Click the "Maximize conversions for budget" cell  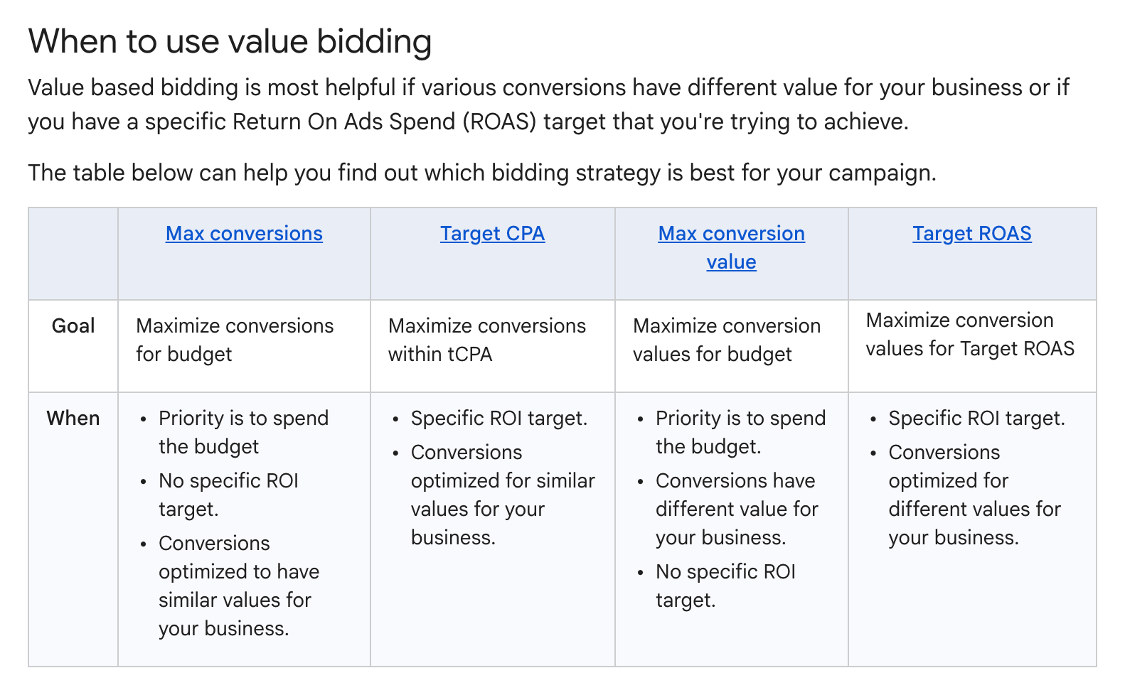(x=235, y=340)
